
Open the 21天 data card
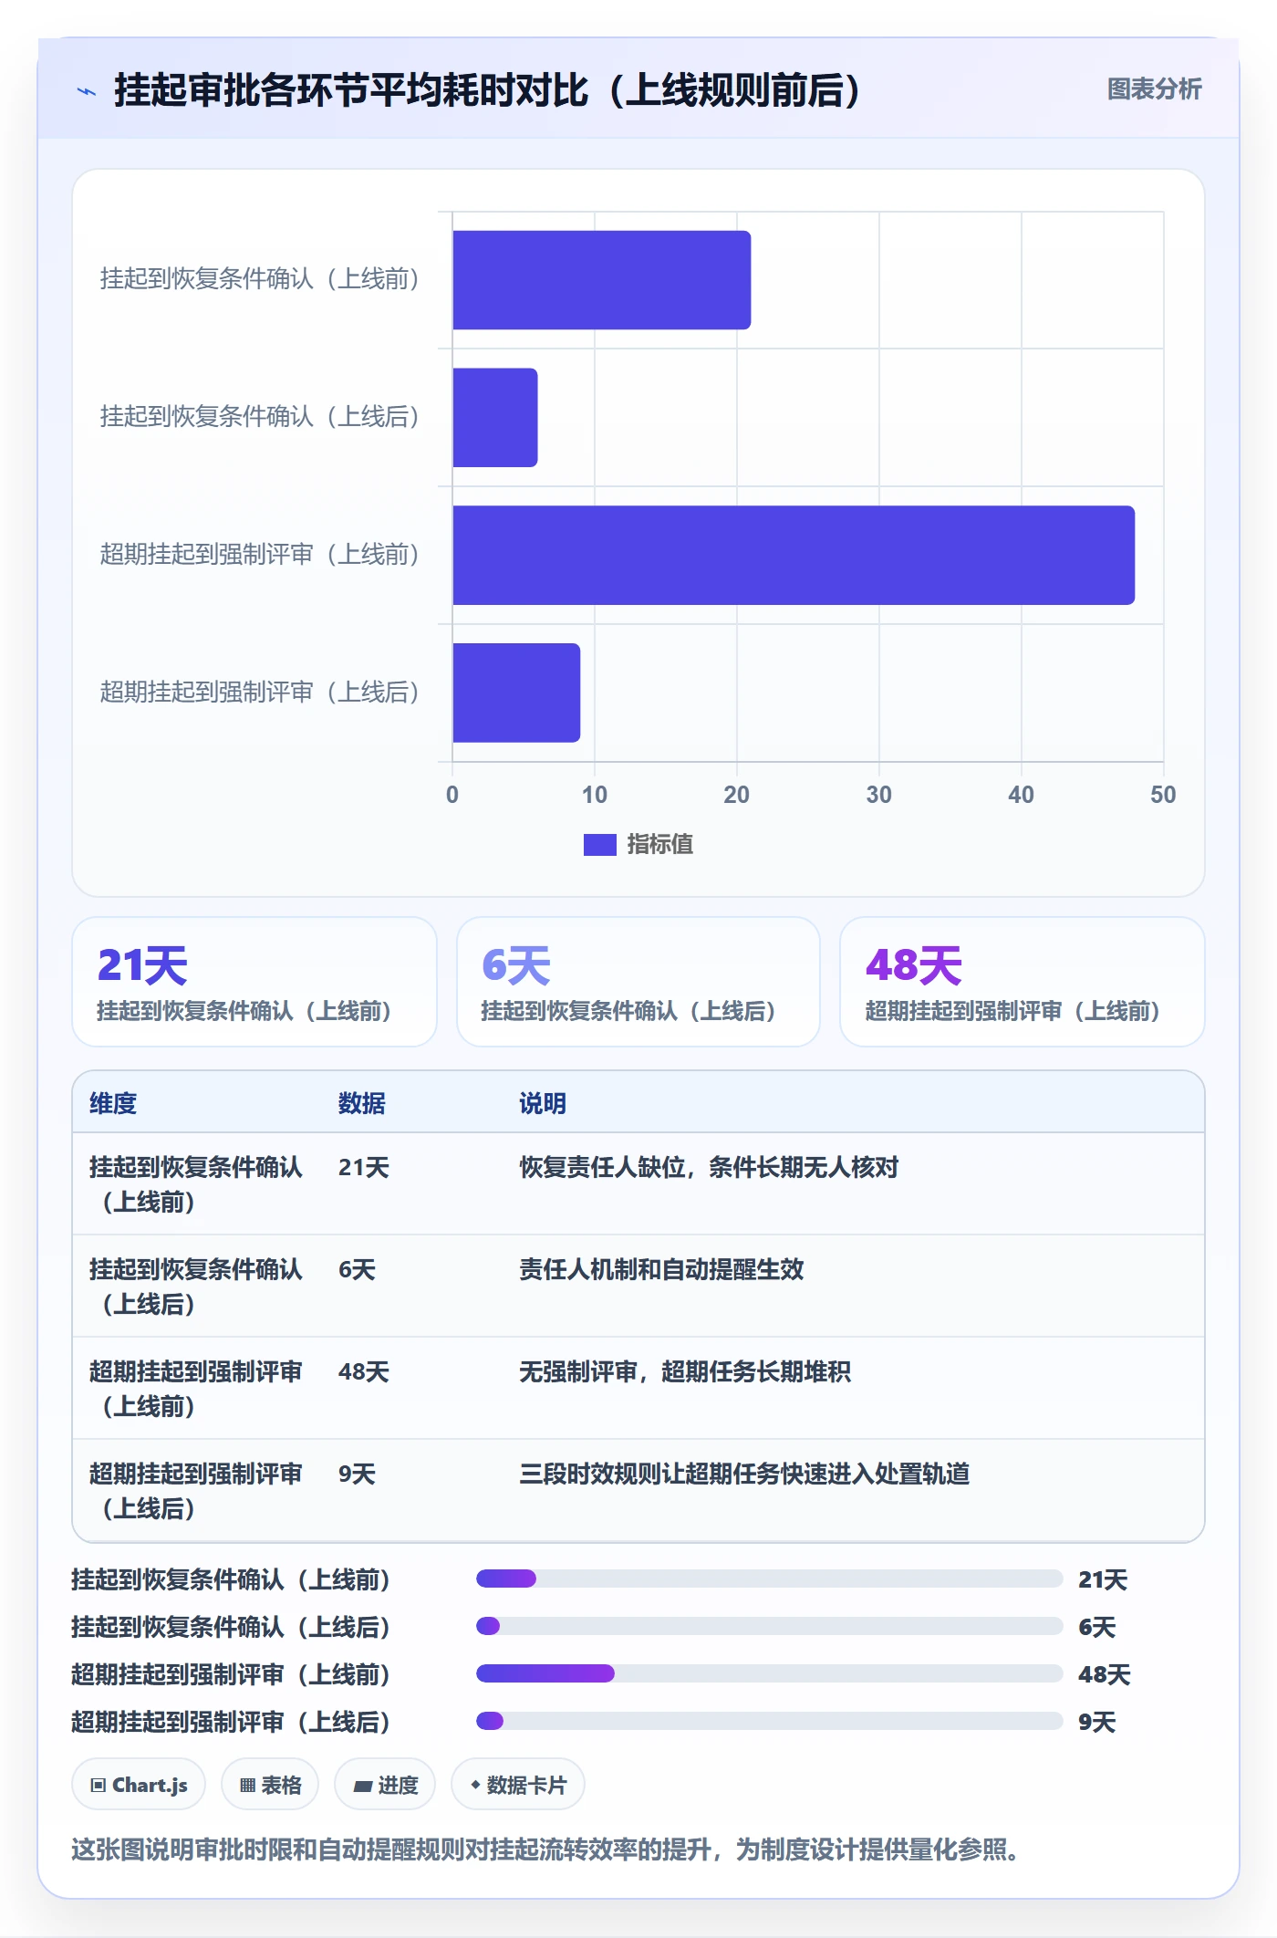[254, 982]
